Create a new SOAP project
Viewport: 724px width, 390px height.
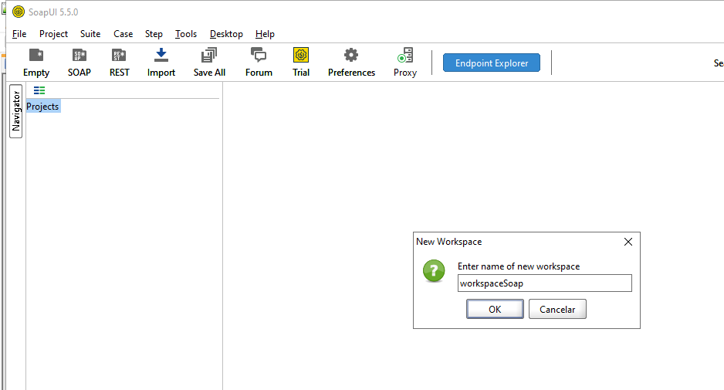click(80, 63)
